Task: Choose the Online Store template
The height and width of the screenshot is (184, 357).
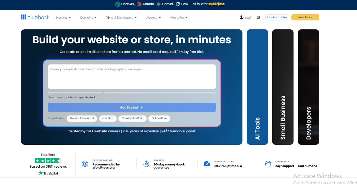Action: [159, 118]
